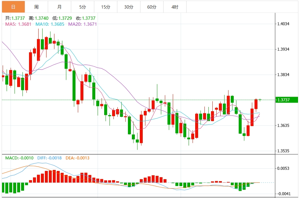Click the green 1.3737 current price label
This screenshot has width=300, height=198.
point(286,100)
